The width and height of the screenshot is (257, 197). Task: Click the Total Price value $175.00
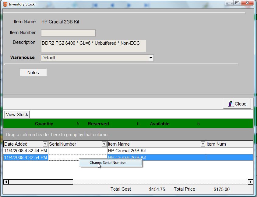[222, 189]
